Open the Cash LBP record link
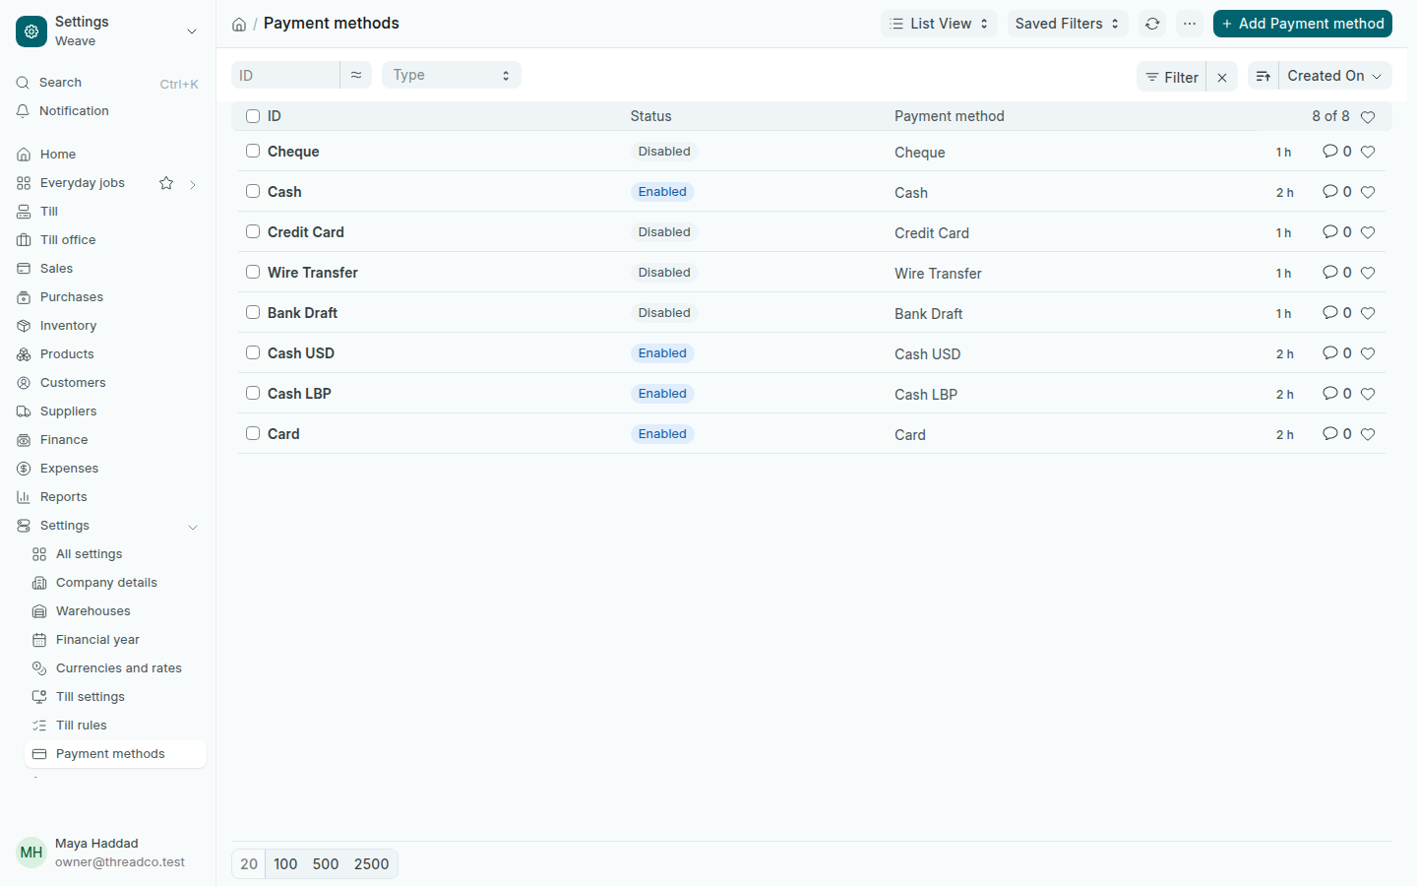The height and width of the screenshot is (886, 1417). 299,394
